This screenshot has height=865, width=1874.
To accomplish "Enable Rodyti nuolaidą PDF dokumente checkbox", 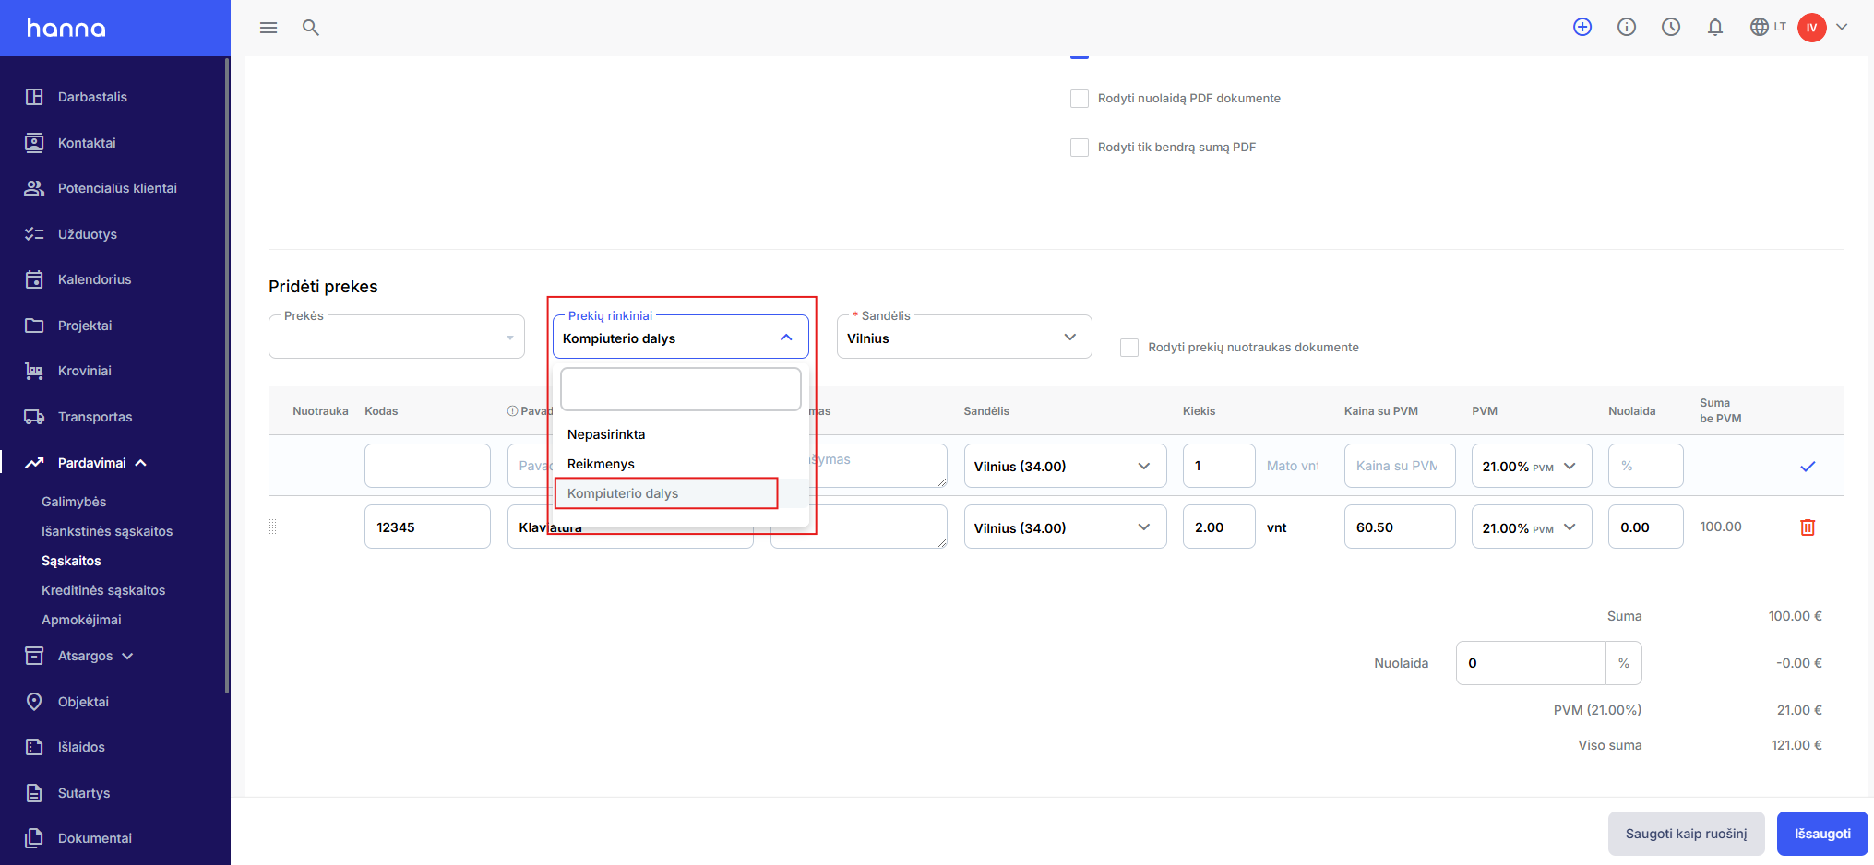I will point(1080,99).
